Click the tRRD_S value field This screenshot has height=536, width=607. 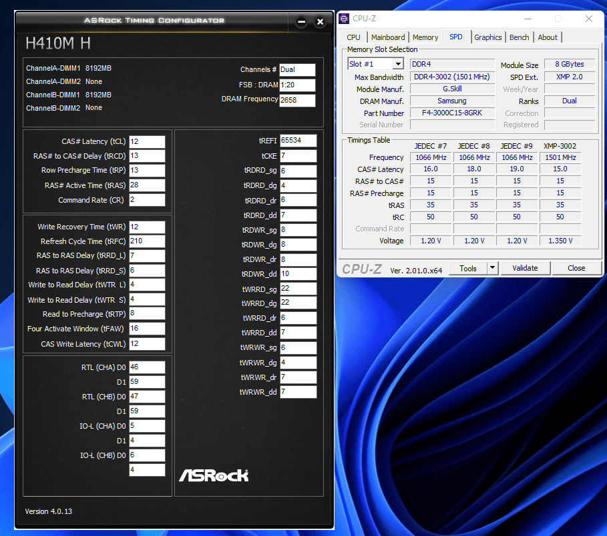(147, 271)
